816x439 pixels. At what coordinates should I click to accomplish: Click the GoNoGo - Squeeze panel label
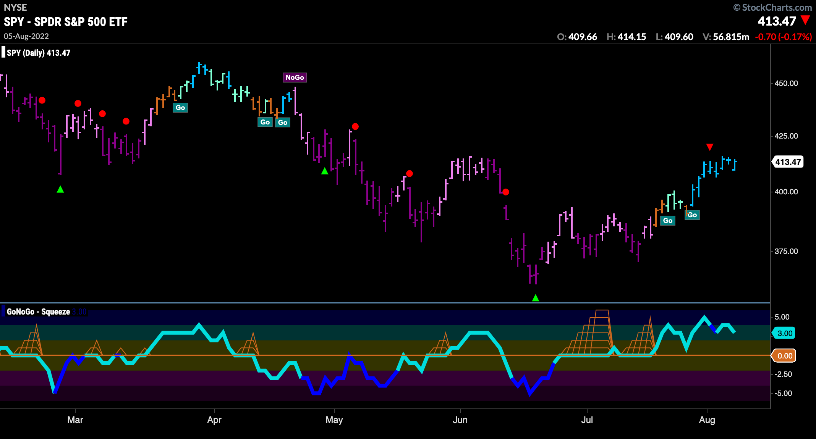tap(38, 311)
